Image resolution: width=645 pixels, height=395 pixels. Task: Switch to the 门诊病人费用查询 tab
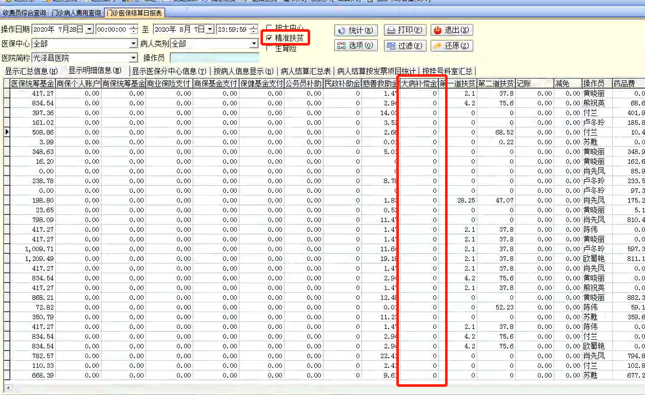[x=76, y=13]
